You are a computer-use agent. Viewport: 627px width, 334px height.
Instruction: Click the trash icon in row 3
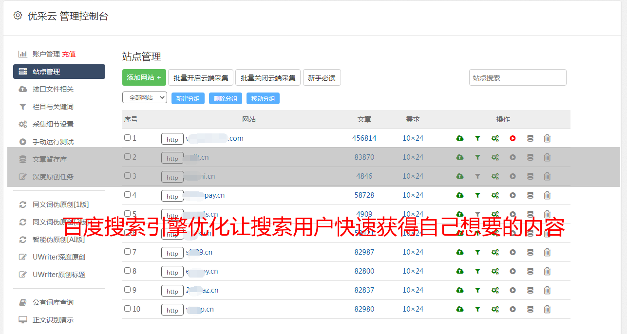click(x=547, y=176)
